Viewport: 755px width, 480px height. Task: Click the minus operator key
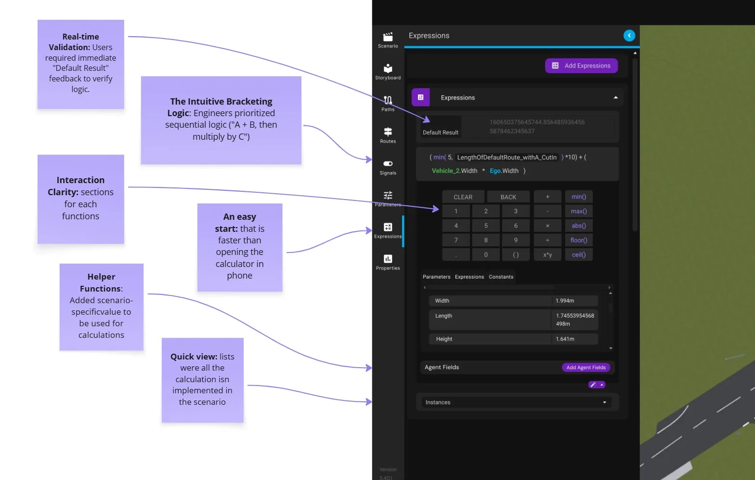click(547, 211)
